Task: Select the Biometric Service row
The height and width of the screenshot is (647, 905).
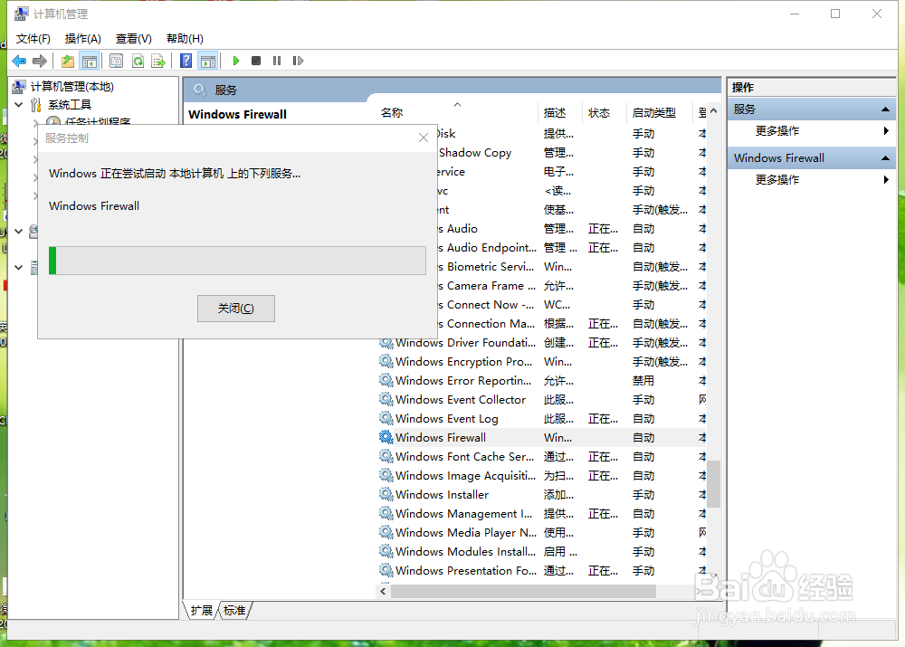Action: click(571, 266)
